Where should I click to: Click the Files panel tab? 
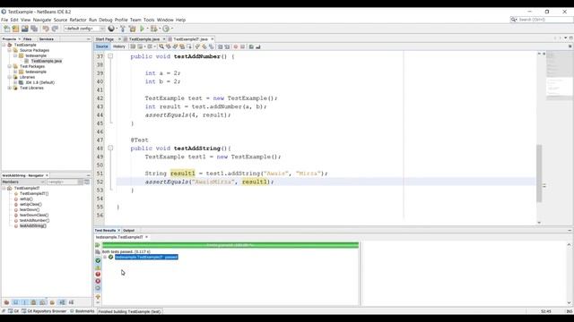point(28,39)
